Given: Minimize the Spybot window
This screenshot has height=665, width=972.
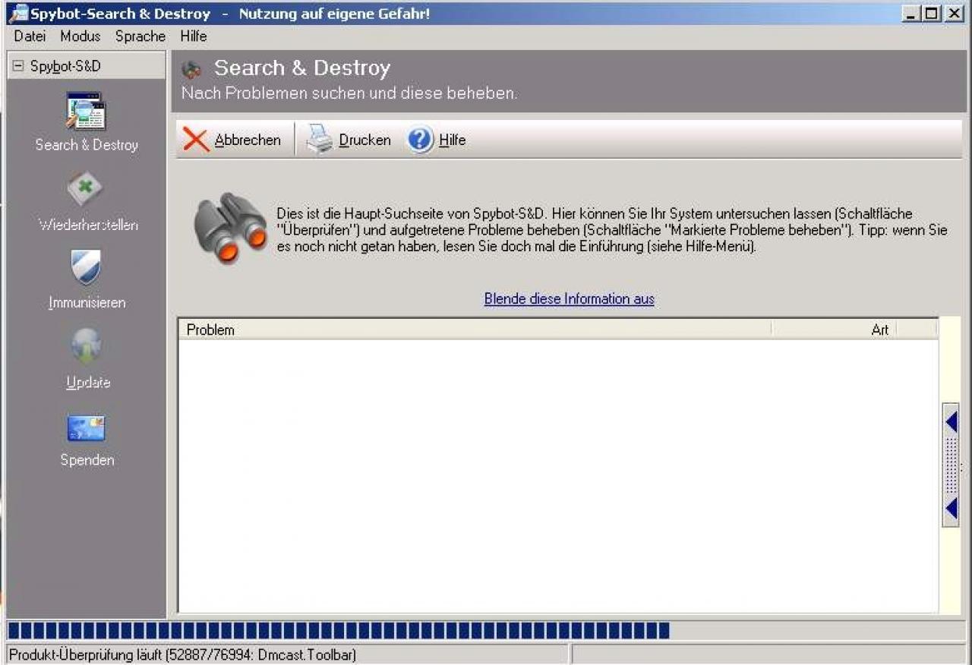Looking at the screenshot, I should [910, 13].
